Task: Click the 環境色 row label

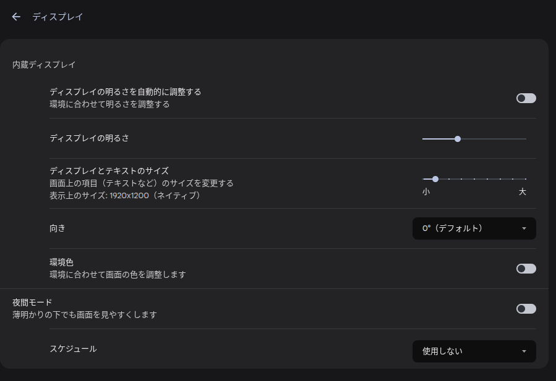Action: [x=62, y=262]
